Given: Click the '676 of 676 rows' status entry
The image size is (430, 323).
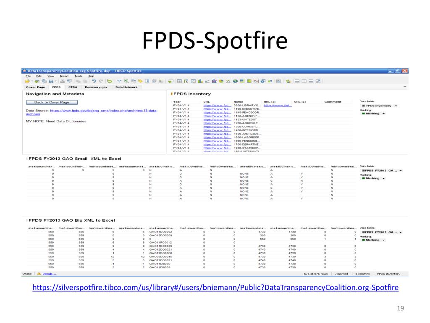Looking at the screenshot, I should click(x=316, y=274).
